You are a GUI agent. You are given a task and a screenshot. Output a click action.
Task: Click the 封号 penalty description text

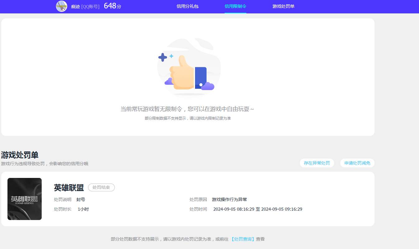[81, 199]
